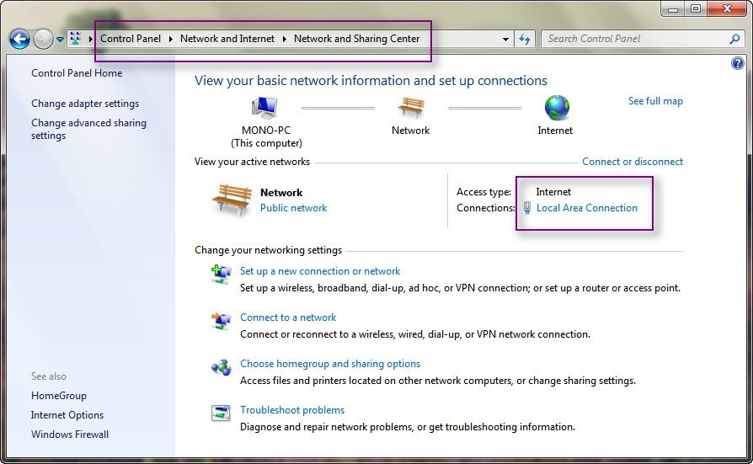Maximize the Control Panel window
This screenshot has height=464, width=753.
[x=696, y=8]
